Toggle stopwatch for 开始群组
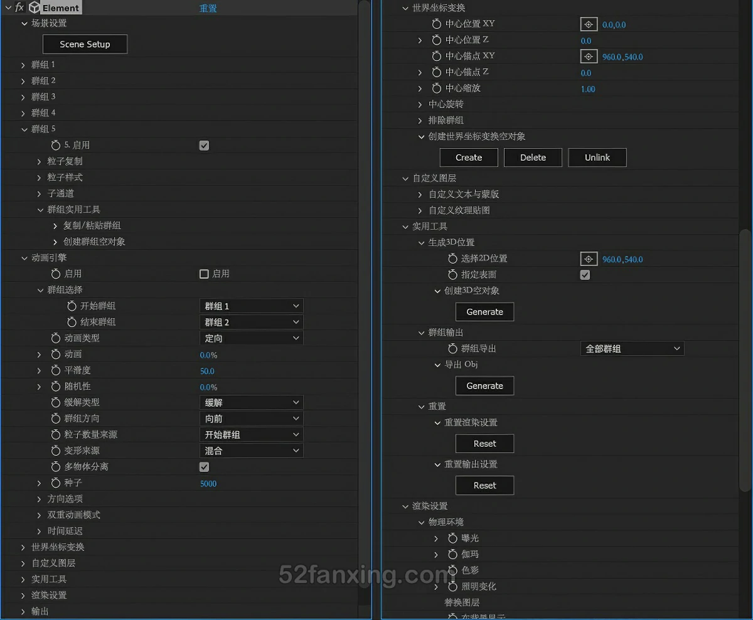 pyautogui.click(x=72, y=306)
